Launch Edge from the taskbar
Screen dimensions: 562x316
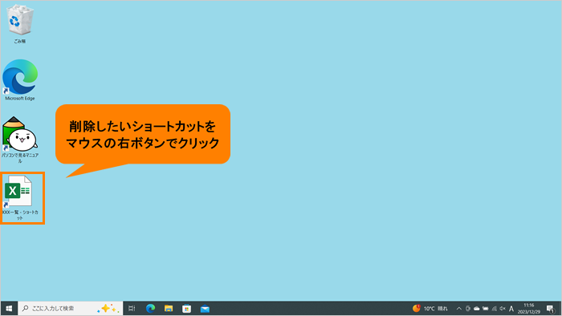click(150, 308)
